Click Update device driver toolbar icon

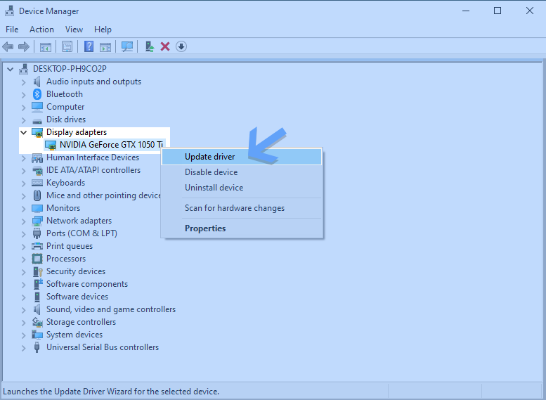coord(150,46)
